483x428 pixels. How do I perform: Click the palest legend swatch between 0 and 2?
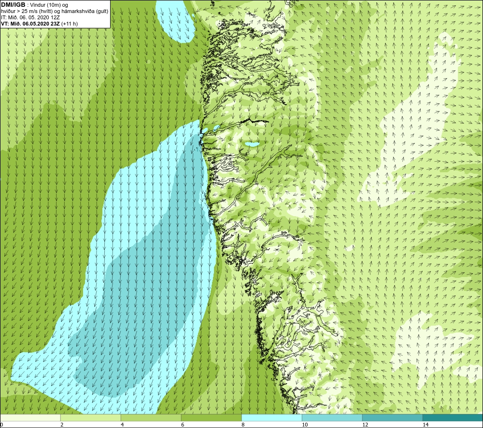[30, 417]
